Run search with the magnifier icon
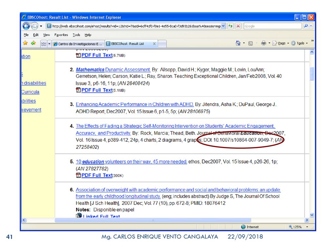This screenshot has width=336, height=252. (x=306, y=26)
